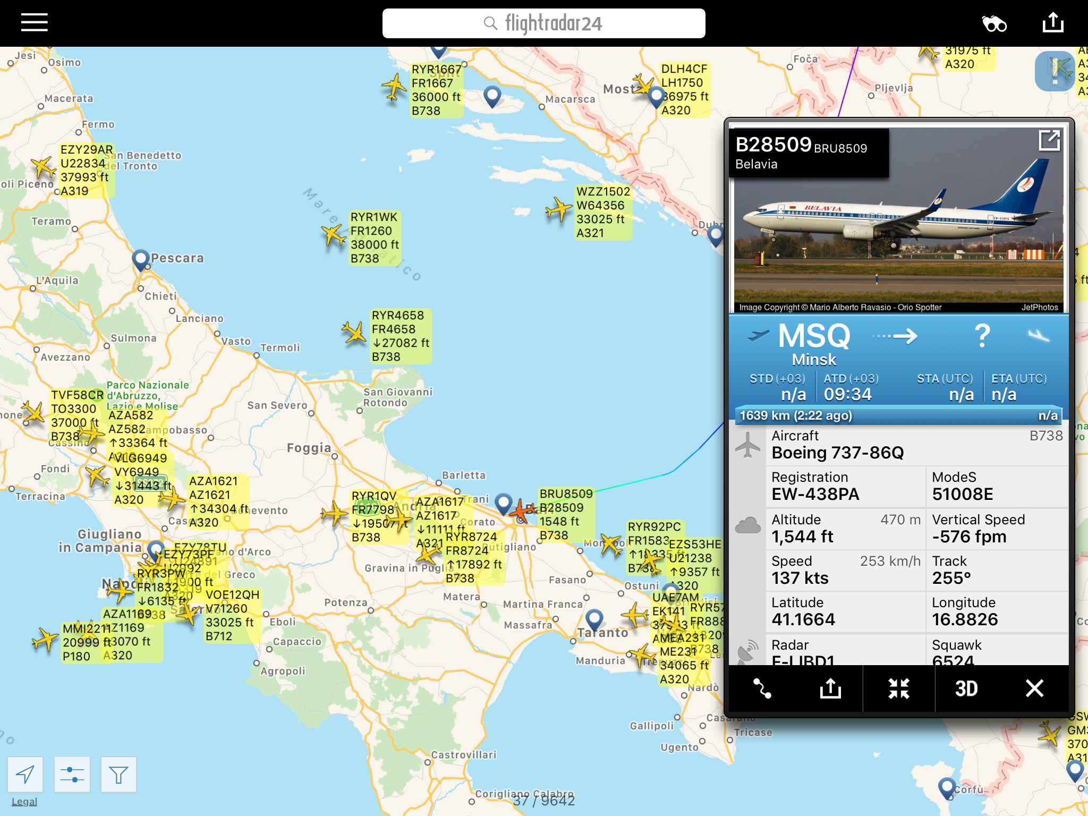Open the map settings sliders icon

tap(72, 775)
